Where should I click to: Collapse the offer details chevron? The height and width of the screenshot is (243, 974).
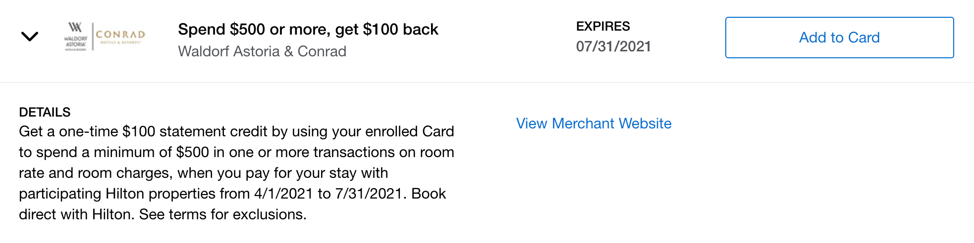(30, 37)
